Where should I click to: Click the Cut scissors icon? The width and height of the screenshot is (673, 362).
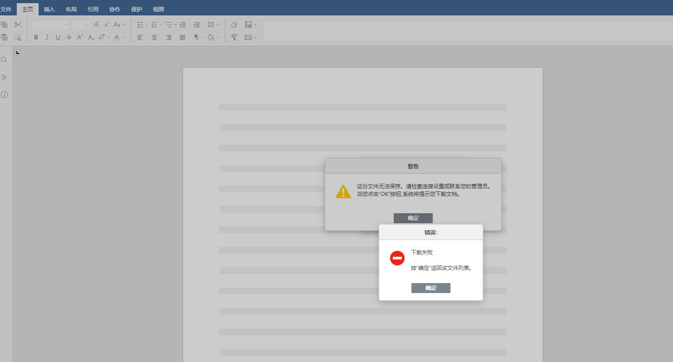18,24
